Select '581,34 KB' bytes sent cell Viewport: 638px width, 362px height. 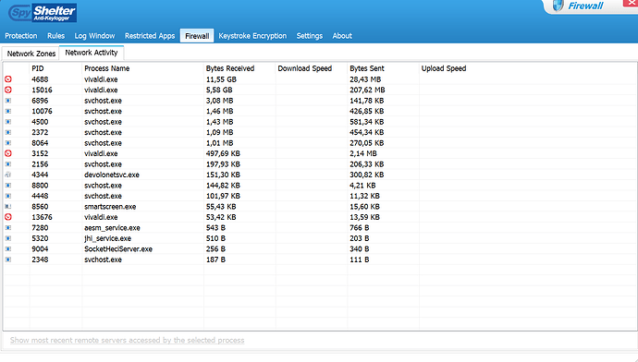pos(366,122)
